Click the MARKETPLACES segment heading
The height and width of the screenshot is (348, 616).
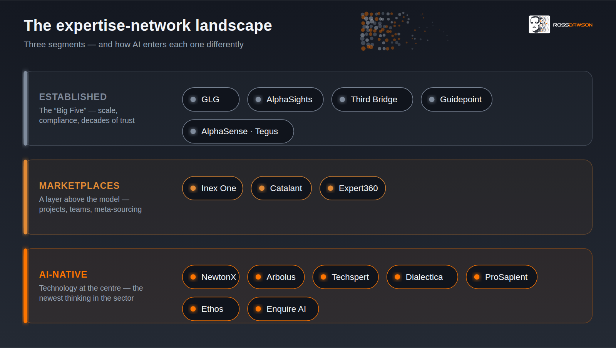[x=79, y=186]
